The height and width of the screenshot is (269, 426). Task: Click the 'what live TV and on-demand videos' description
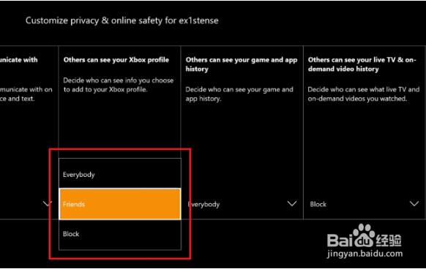[x=364, y=94]
